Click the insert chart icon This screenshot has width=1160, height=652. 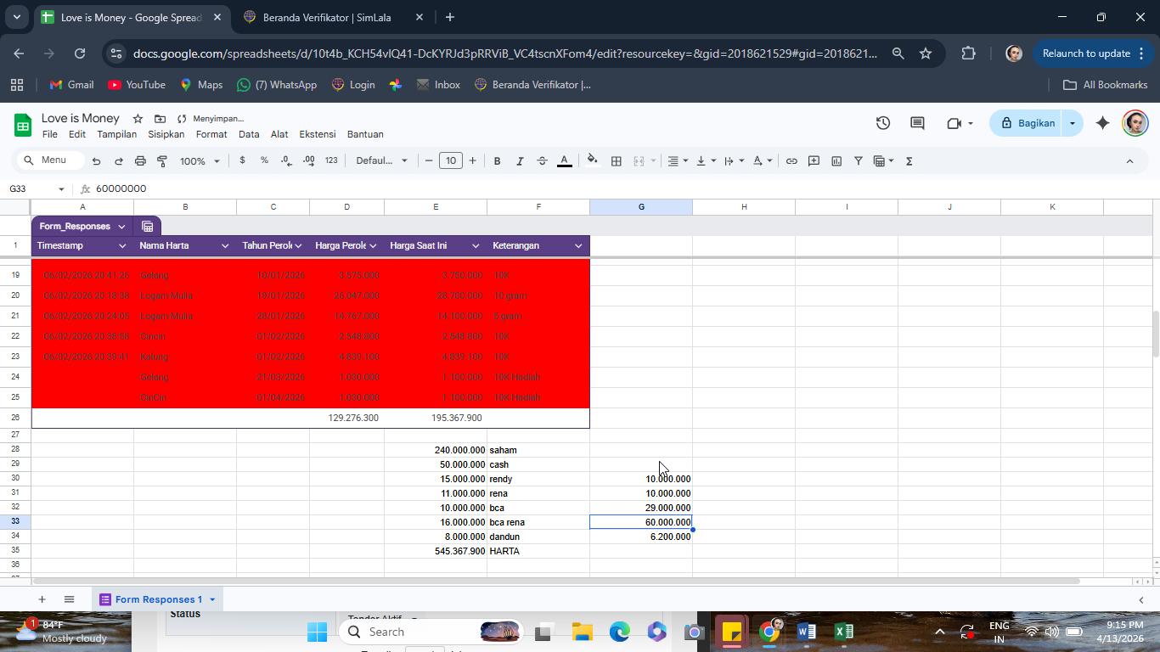coord(836,160)
